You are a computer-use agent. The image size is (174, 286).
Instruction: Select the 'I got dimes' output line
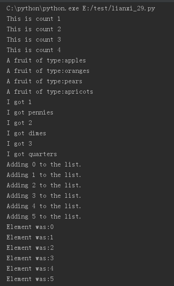coord(26,133)
